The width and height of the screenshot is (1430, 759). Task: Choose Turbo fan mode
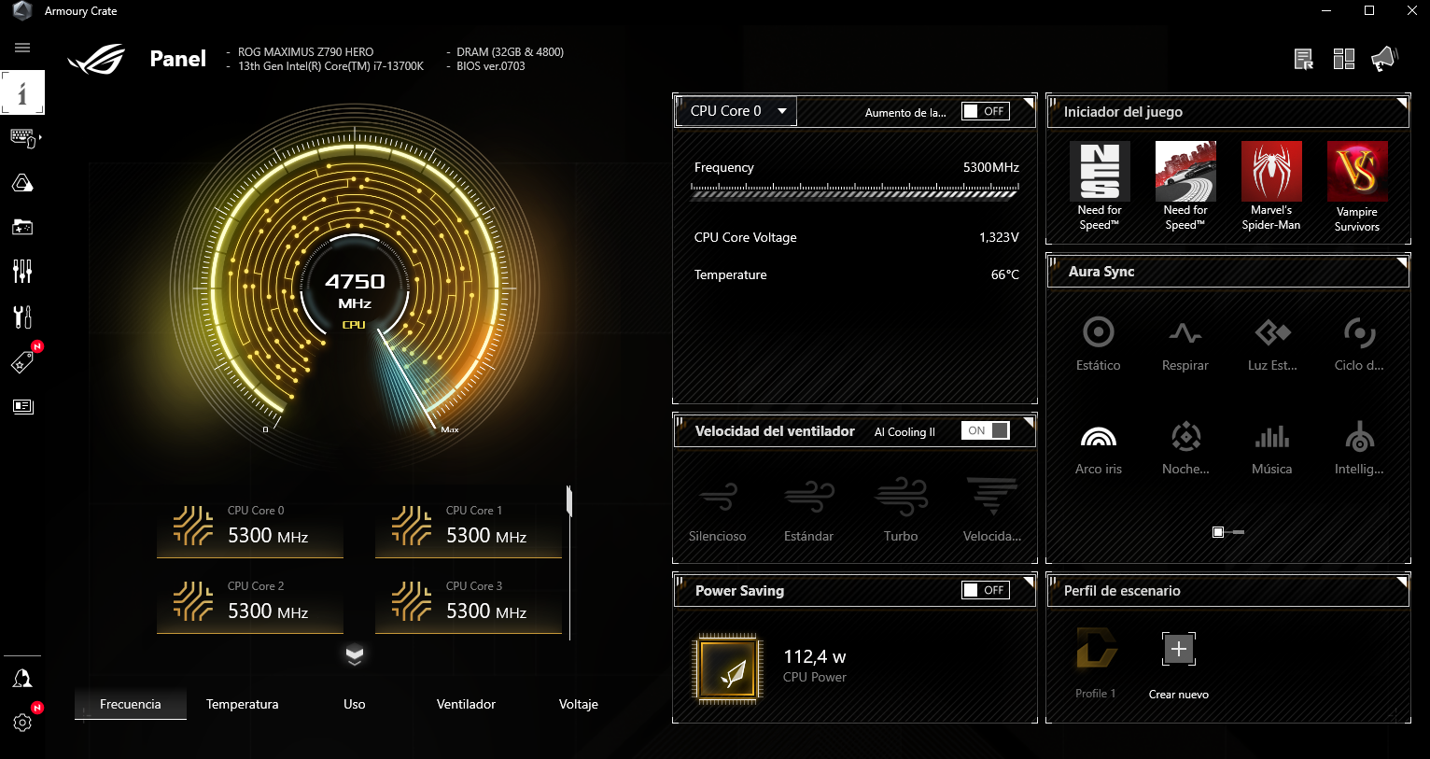(x=901, y=510)
